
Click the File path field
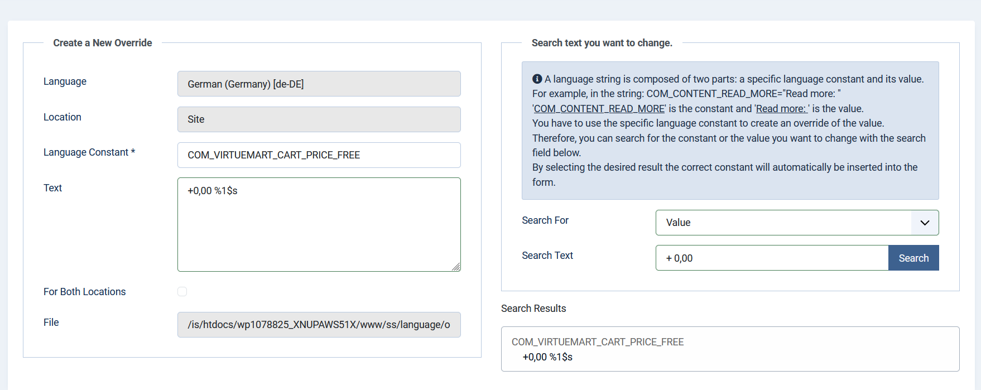319,325
